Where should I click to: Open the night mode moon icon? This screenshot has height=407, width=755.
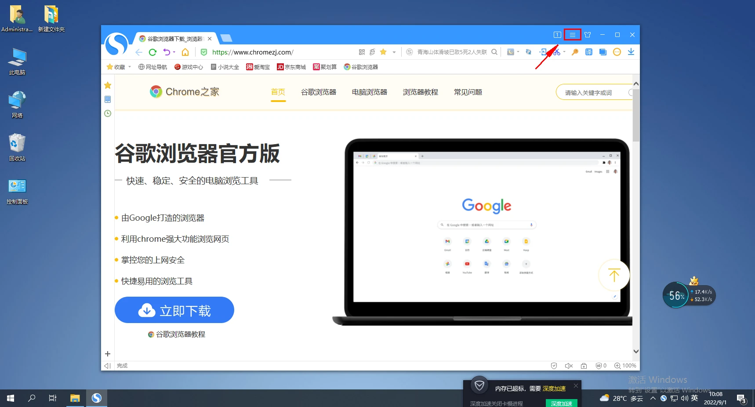(510, 52)
